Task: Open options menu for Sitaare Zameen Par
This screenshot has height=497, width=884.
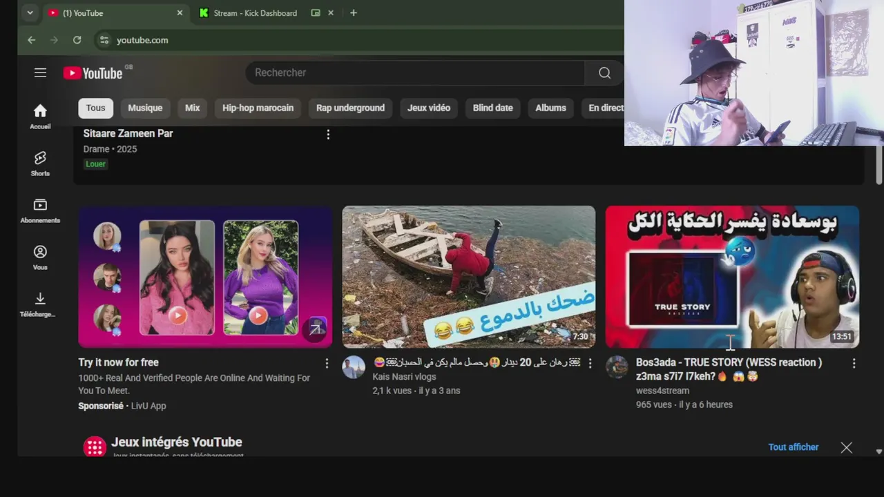Action: click(x=328, y=135)
